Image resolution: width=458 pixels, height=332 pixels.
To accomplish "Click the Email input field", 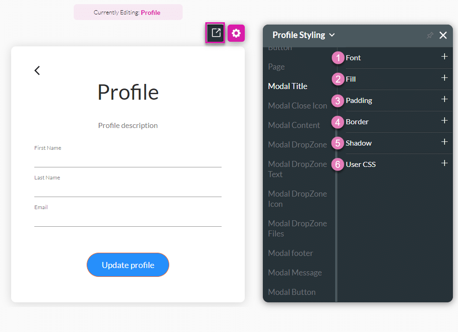I will click(127, 219).
